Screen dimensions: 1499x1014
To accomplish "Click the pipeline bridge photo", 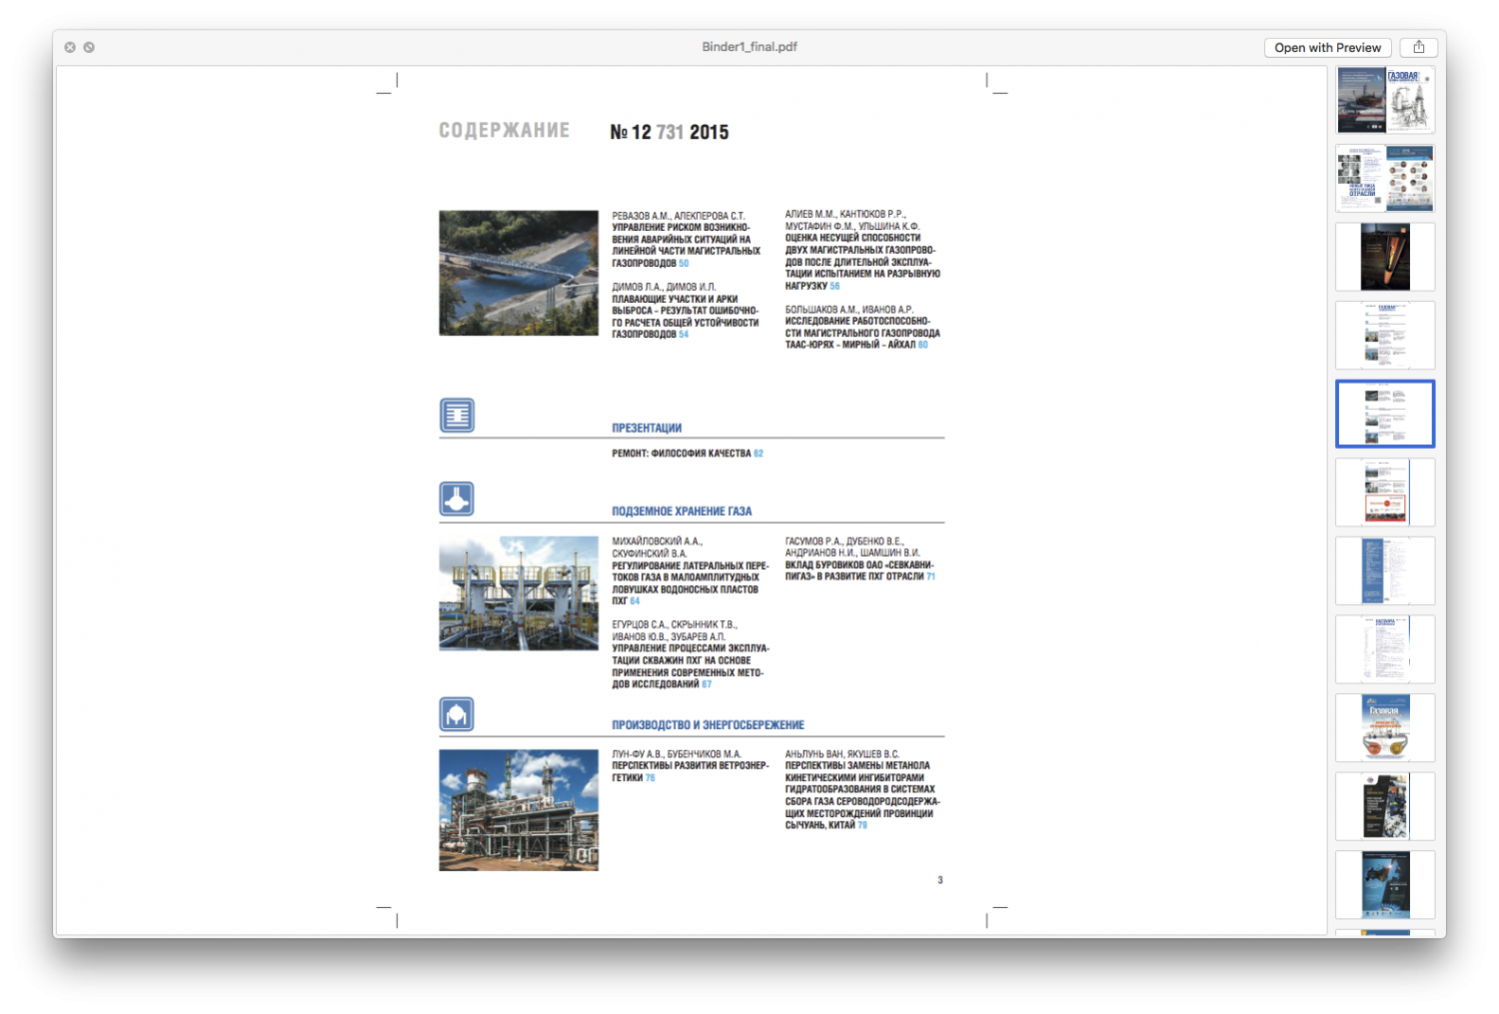I will pos(519,273).
